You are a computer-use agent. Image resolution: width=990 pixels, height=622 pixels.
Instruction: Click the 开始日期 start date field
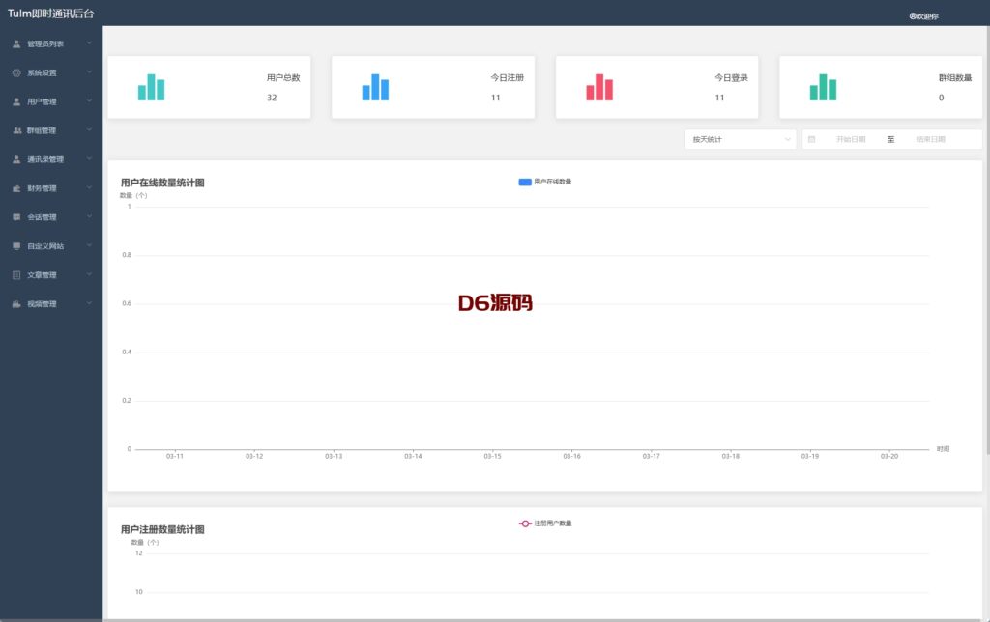coord(851,139)
